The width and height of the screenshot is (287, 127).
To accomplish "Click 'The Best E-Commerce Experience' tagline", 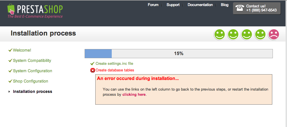I will (35, 16).
